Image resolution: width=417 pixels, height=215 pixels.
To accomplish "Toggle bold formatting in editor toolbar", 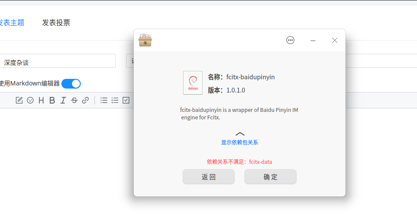I will [52, 100].
